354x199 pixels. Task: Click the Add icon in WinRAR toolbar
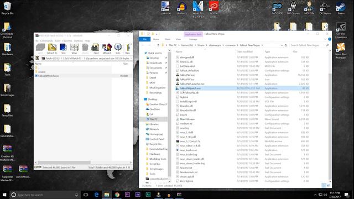tap(40, 49)
